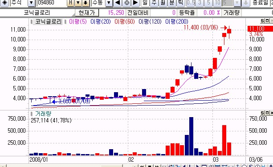
Task: Click the 이평(5) moving average color label
Action: (x=77, y=21)
